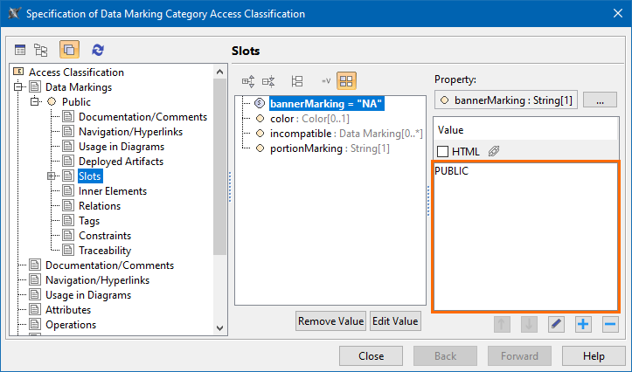Toggle the highlighted grid icon in Slots toolbar

click(346, 80)
